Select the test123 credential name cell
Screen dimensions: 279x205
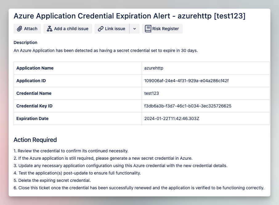(206, 93)
